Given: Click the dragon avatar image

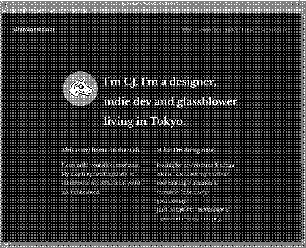Looking at the screenshot, I should 80,89.
